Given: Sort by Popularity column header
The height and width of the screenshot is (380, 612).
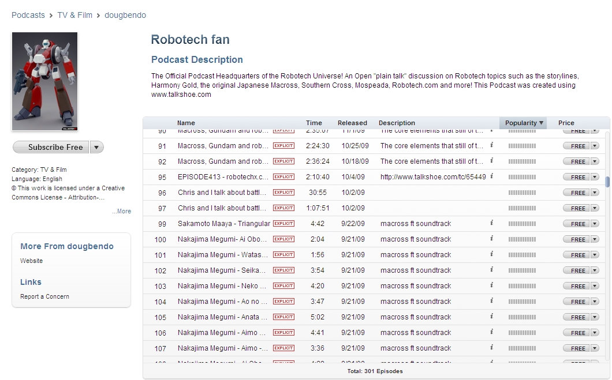Looking at the screenshot, I should point(523,123).
